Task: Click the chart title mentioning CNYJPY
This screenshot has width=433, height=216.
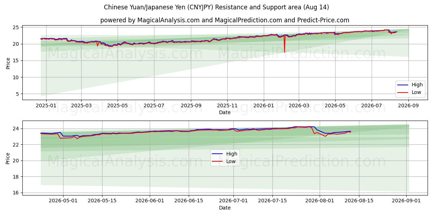Action: [216, 7]
